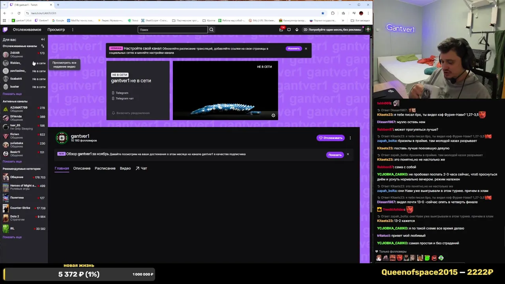Image resolution: width=505 pixels, height=284 pixels.
Task: Open the three-dot more menu beside Просмотр
Action: point(73,30)
